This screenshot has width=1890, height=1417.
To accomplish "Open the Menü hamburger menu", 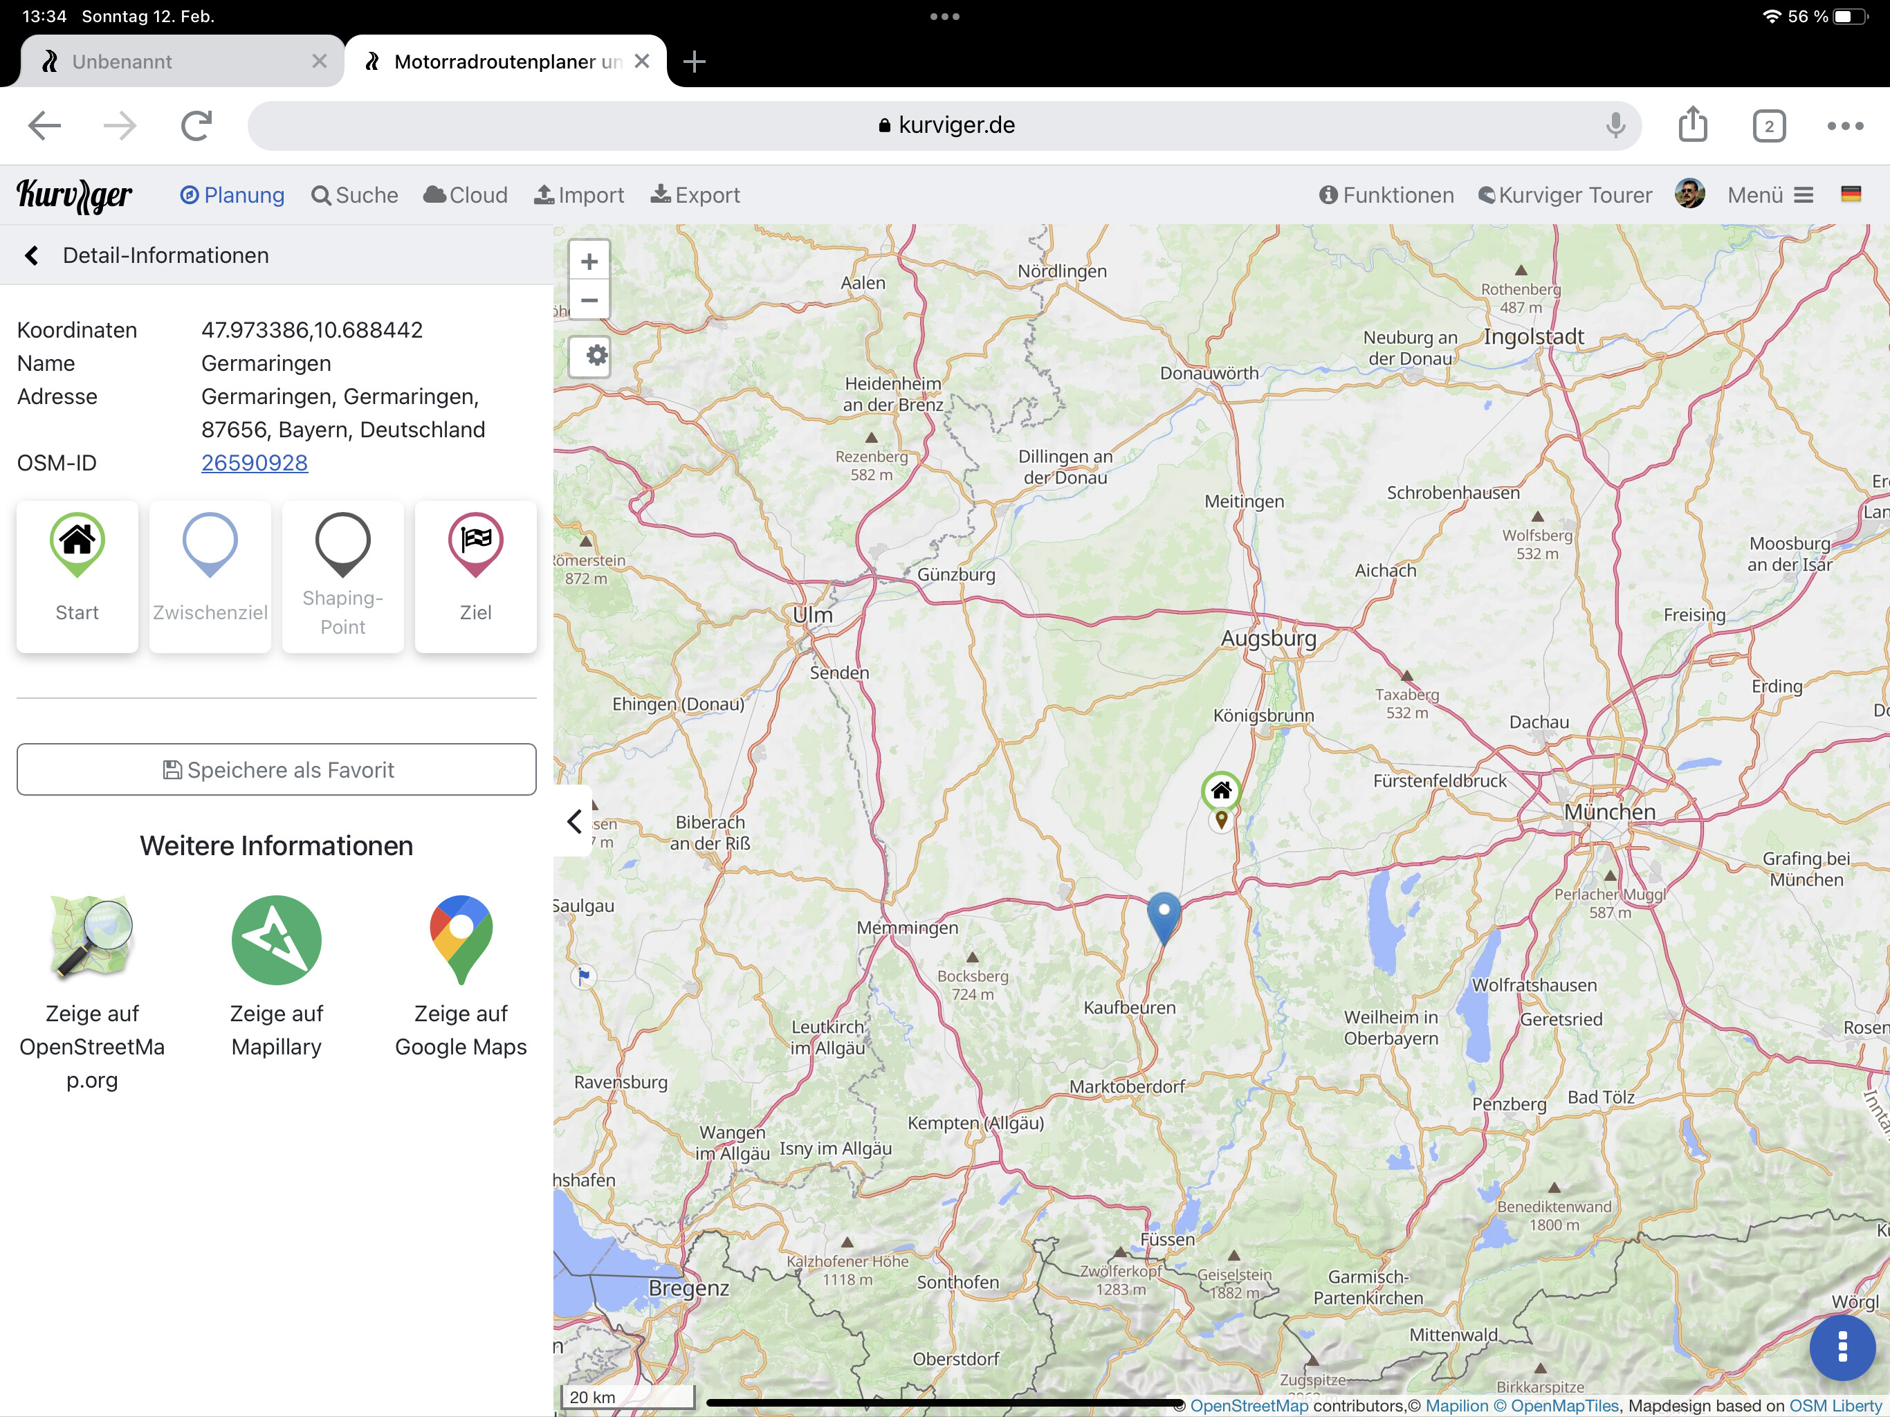I will click(x=1770, y=195).
